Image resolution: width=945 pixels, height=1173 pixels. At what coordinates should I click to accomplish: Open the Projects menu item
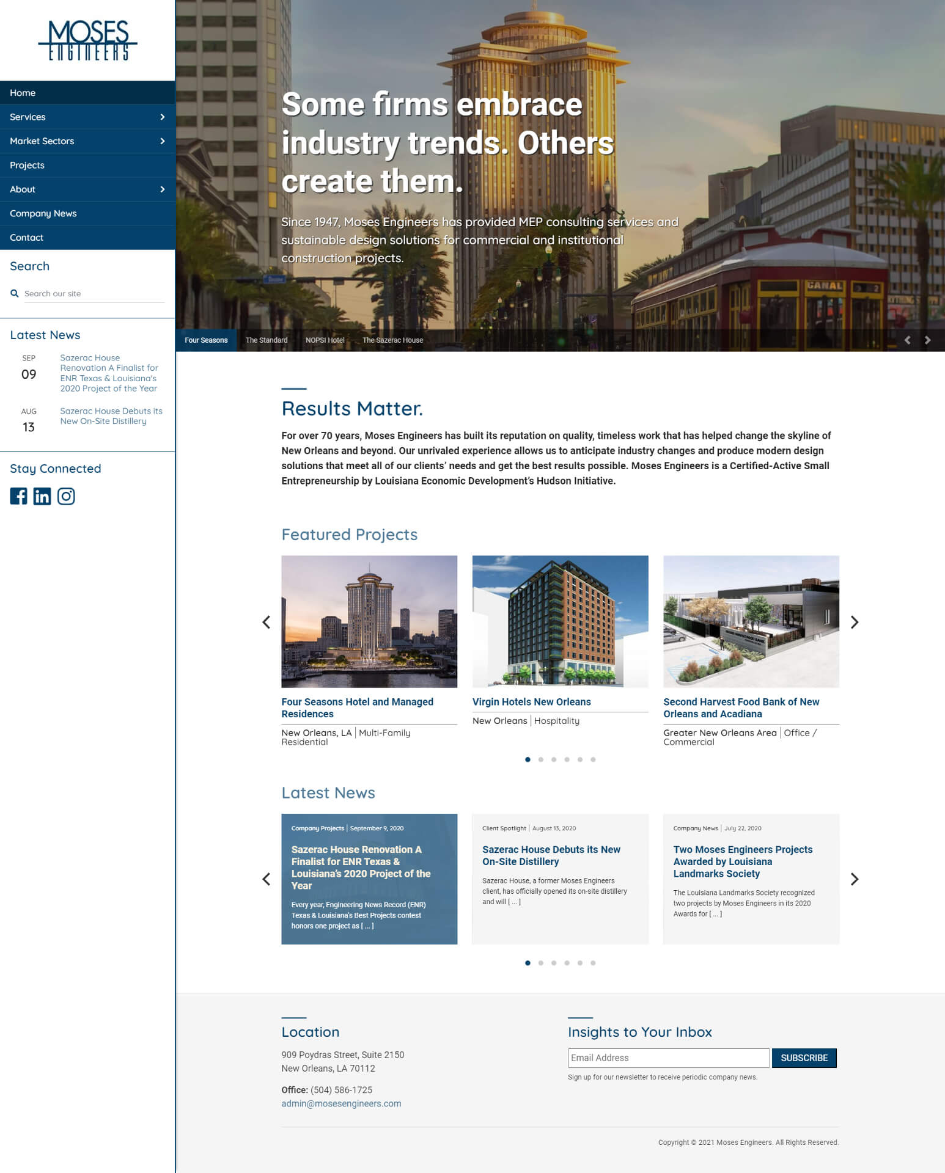point(27,165)
